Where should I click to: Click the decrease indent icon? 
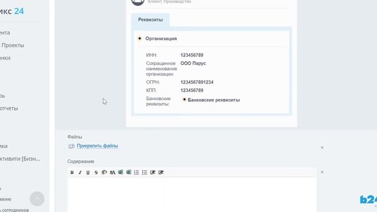click(153, 173)
